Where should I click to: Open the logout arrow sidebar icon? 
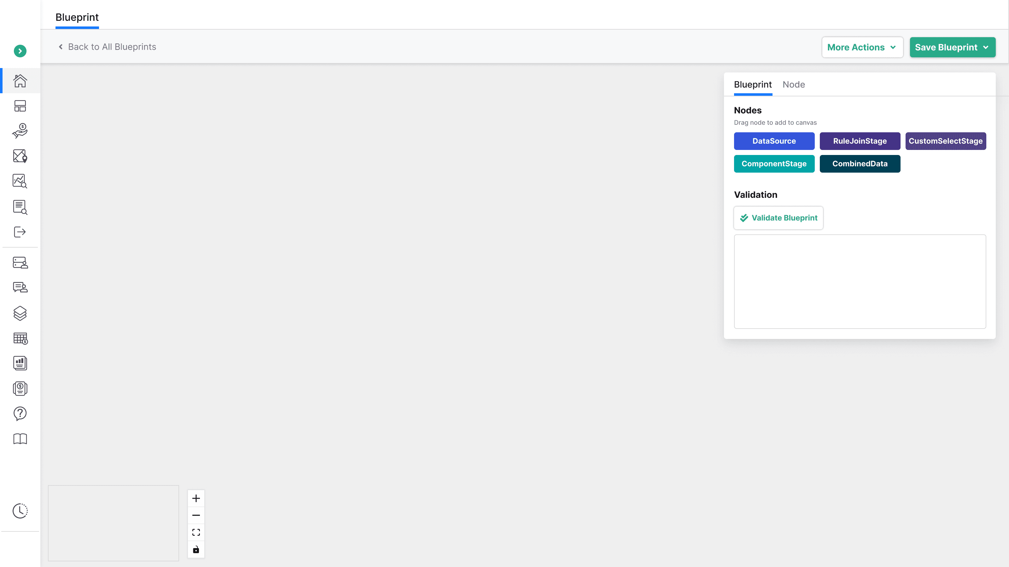[x=20, y=232]
